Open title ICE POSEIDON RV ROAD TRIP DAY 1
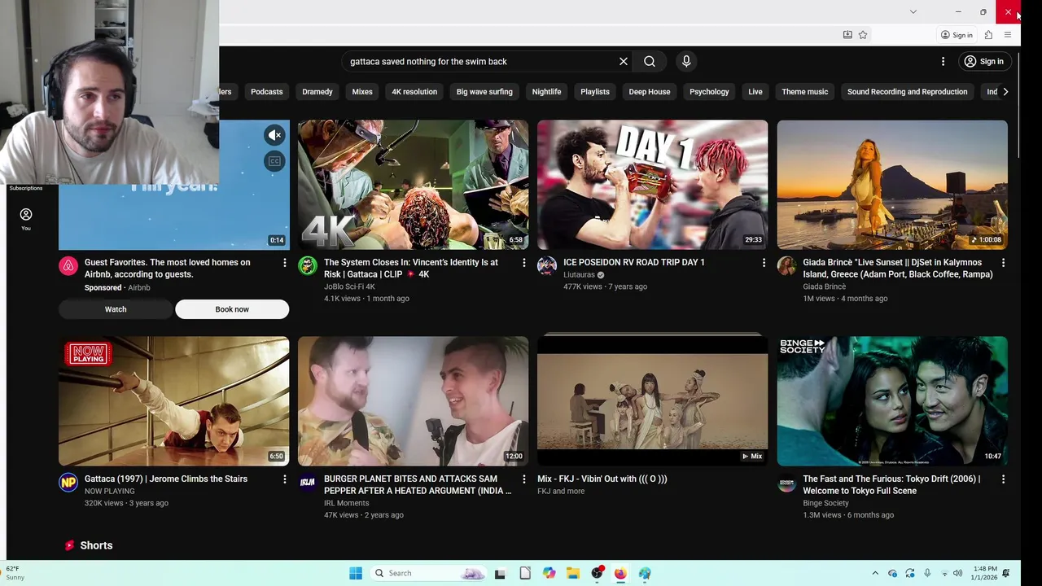The width and height of the screenshot is (1042, 586). point(634,262)
